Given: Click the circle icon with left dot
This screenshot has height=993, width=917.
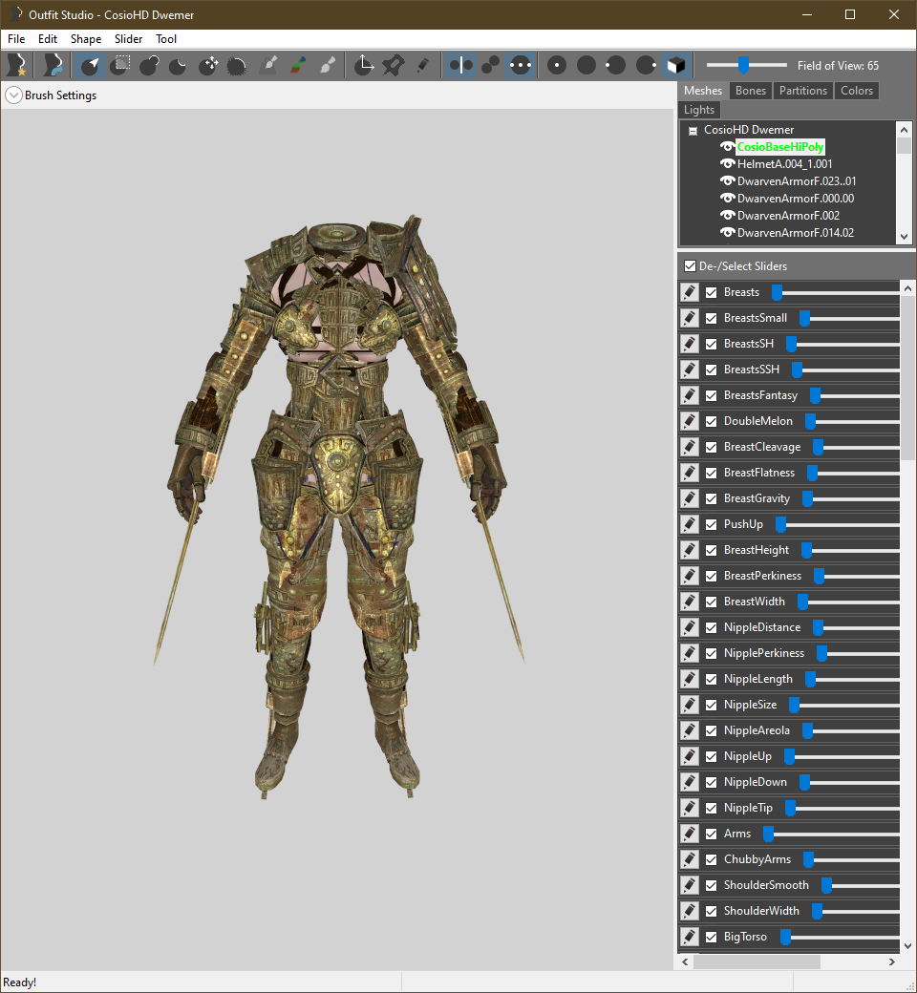Looking at the screenshot, I should pyautogui.click(x=615, y=65).
